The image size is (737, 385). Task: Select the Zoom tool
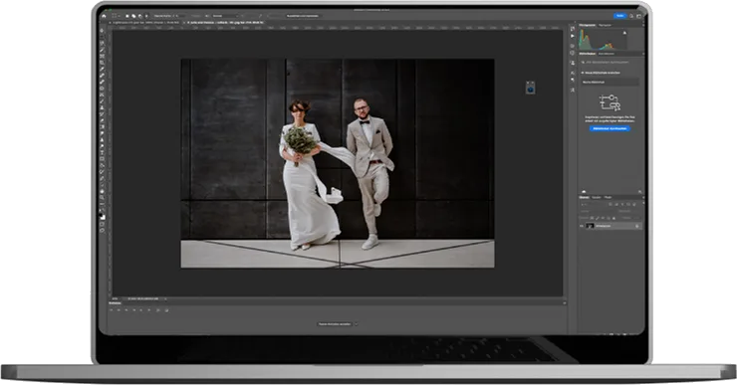102,197
